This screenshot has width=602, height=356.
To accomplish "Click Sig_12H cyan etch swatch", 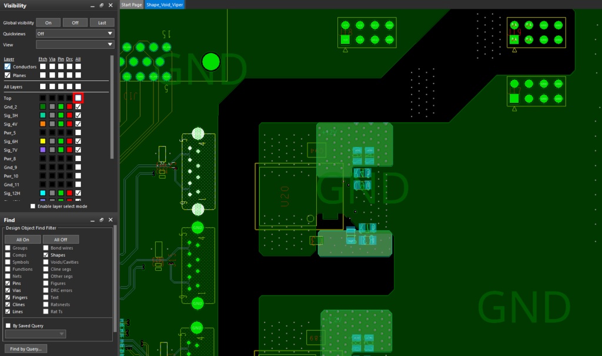I will [x=42, y=193].
